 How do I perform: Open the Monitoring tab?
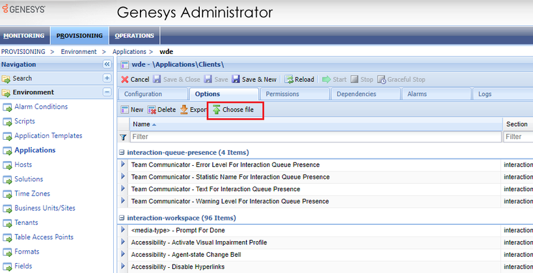tap(24, 36)
